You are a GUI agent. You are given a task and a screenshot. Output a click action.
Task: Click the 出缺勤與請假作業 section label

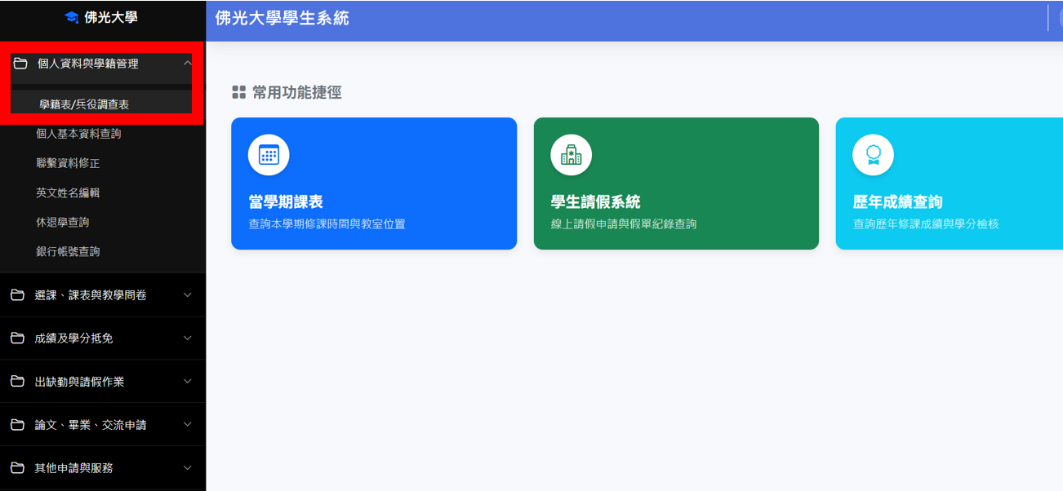(x=79, y=381)
